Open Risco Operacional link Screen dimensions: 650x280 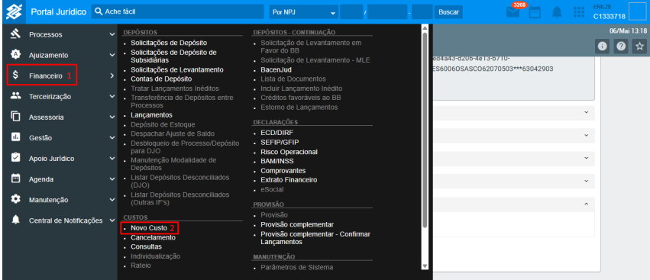(x=289, y=152)
